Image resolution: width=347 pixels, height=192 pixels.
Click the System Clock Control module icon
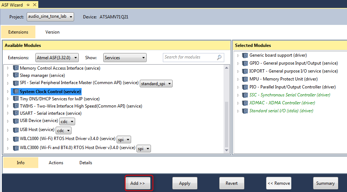[16, 92]
